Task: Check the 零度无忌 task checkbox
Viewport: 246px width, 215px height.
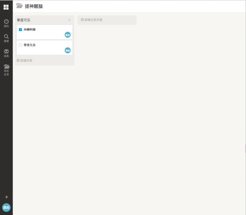Action: (21, 45)
